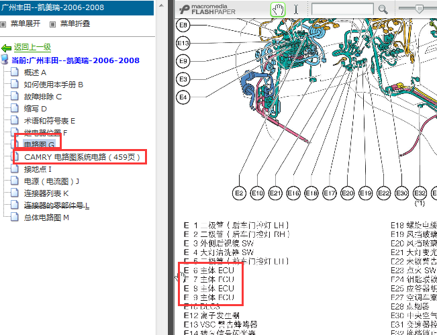Open 继电器位置 F document
437x335 pixels.
(x=46, y=133)
